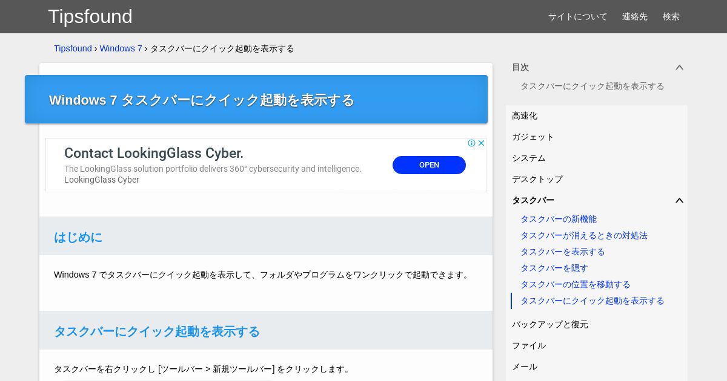This screenshot has width=727, height=381.
Task: Click the intro paragraph starting Windows 7 で
Action: pos(262,275)
